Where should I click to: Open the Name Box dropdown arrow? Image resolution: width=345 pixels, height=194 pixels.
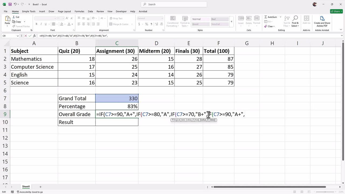click(x=18, y=36)
